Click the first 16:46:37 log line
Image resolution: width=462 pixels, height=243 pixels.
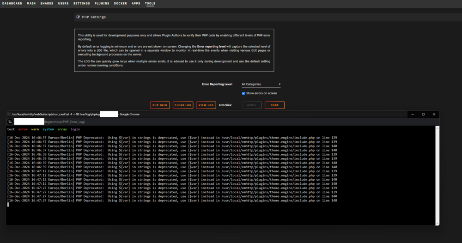(x=172, y=138)
